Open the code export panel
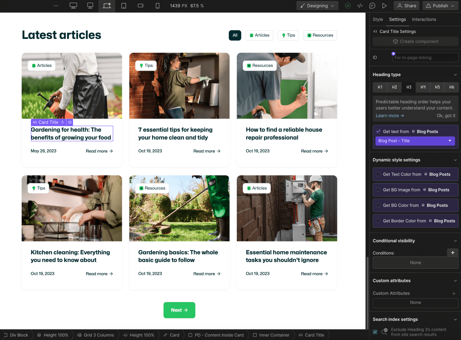 [x=360, y=6]
